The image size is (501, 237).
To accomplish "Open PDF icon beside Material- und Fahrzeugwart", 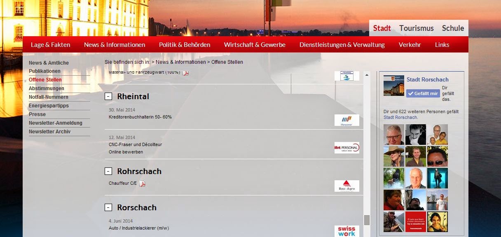I will 185,73.
